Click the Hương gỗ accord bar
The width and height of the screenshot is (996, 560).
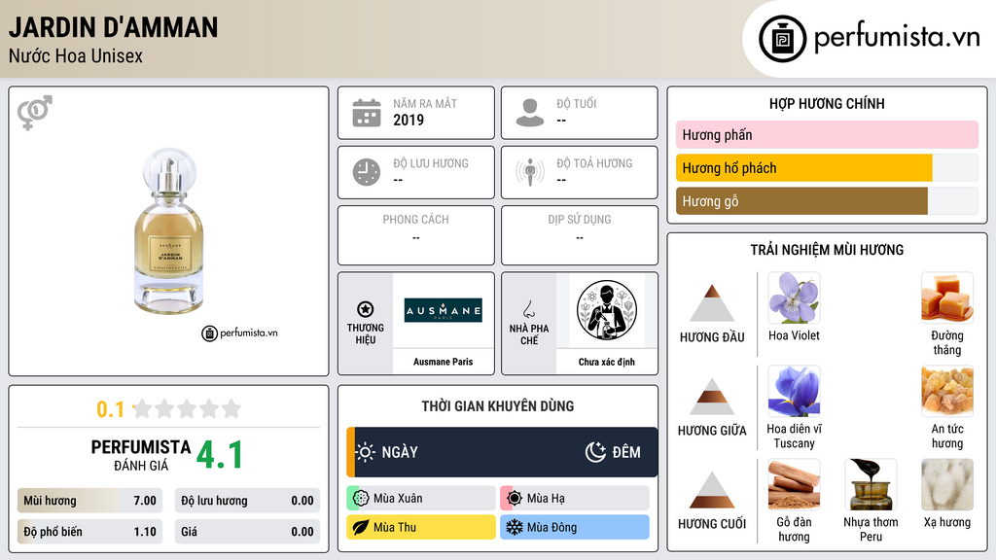pos(827,200)
